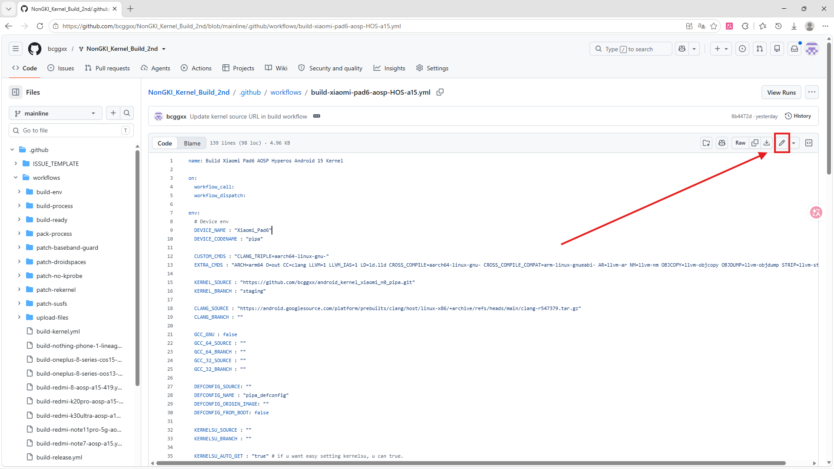Open build-kernel.yml in file tree
834x469 pixels.
(58, 331)
